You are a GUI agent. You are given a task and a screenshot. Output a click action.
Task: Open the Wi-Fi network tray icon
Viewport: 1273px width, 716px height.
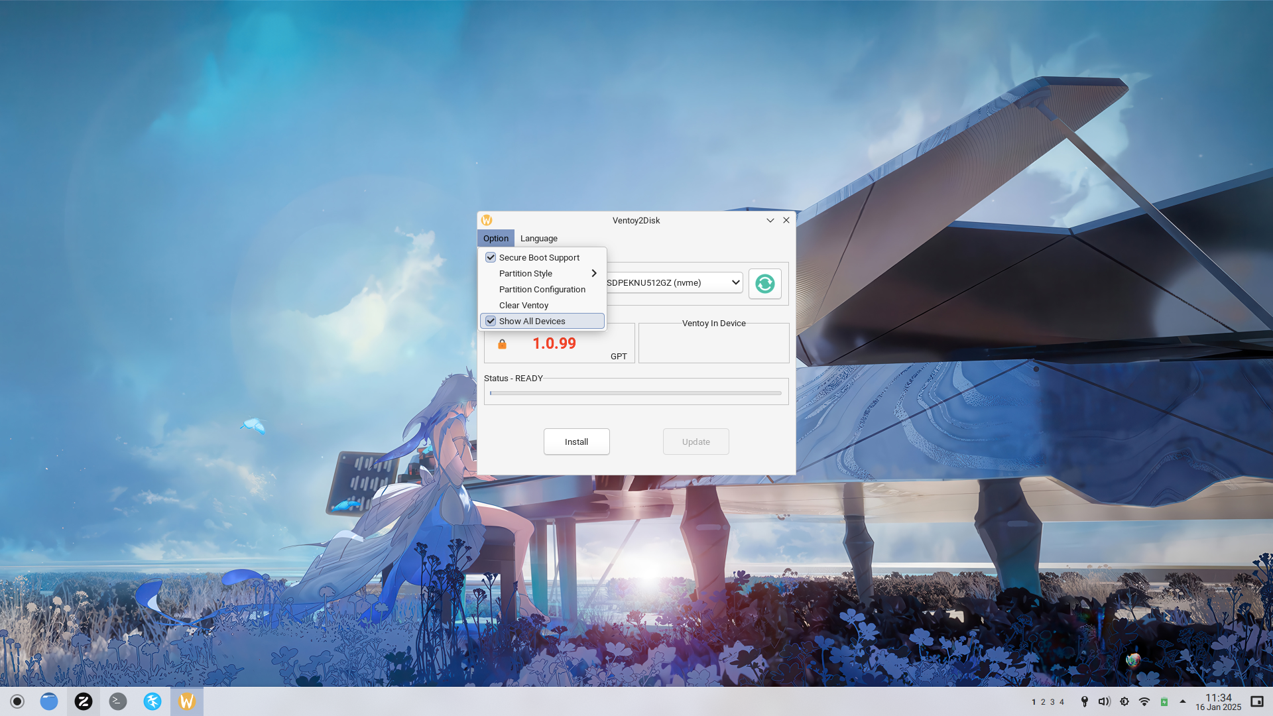coord(1144,701)
